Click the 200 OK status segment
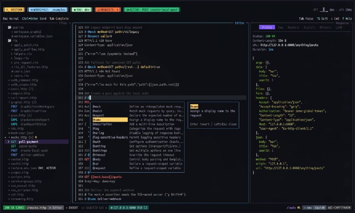 (14, 208)
